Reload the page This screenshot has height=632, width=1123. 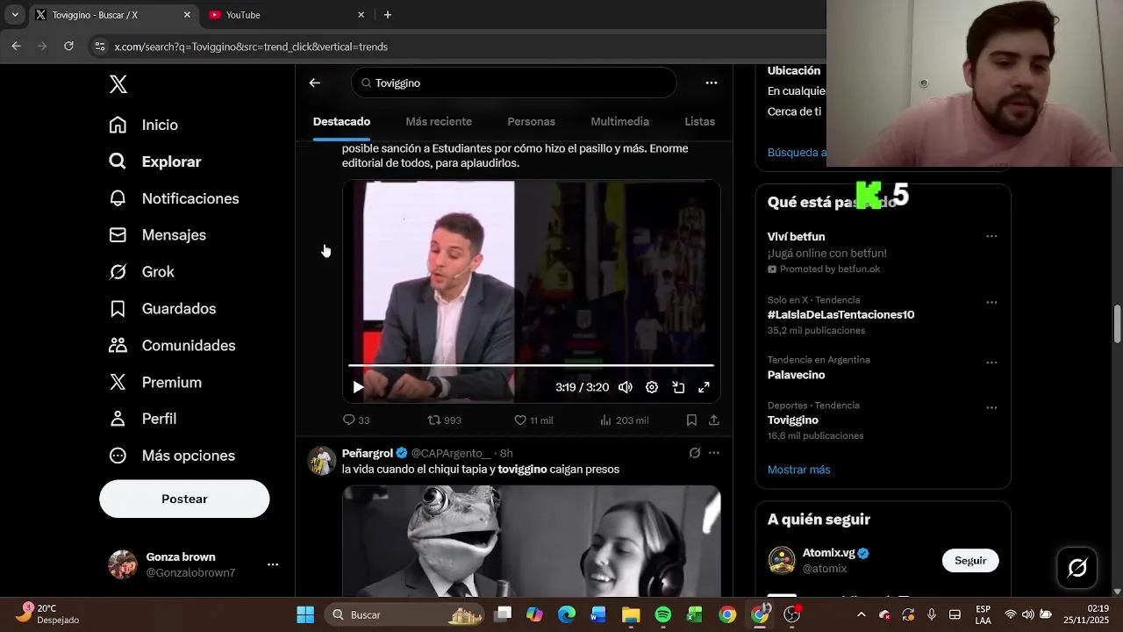68,47
